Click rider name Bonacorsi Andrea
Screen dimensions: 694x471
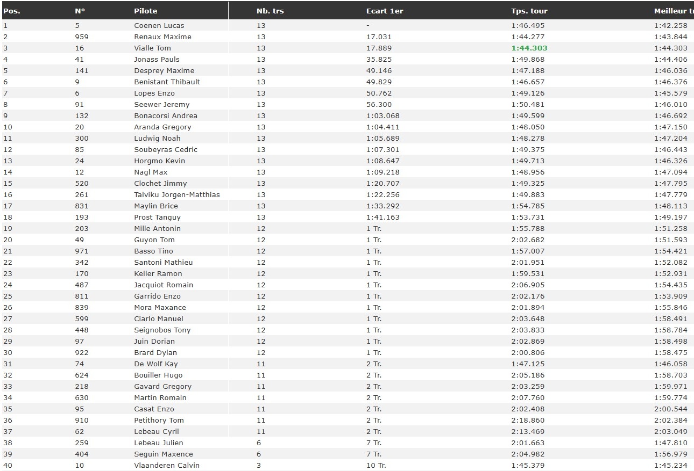166,116
